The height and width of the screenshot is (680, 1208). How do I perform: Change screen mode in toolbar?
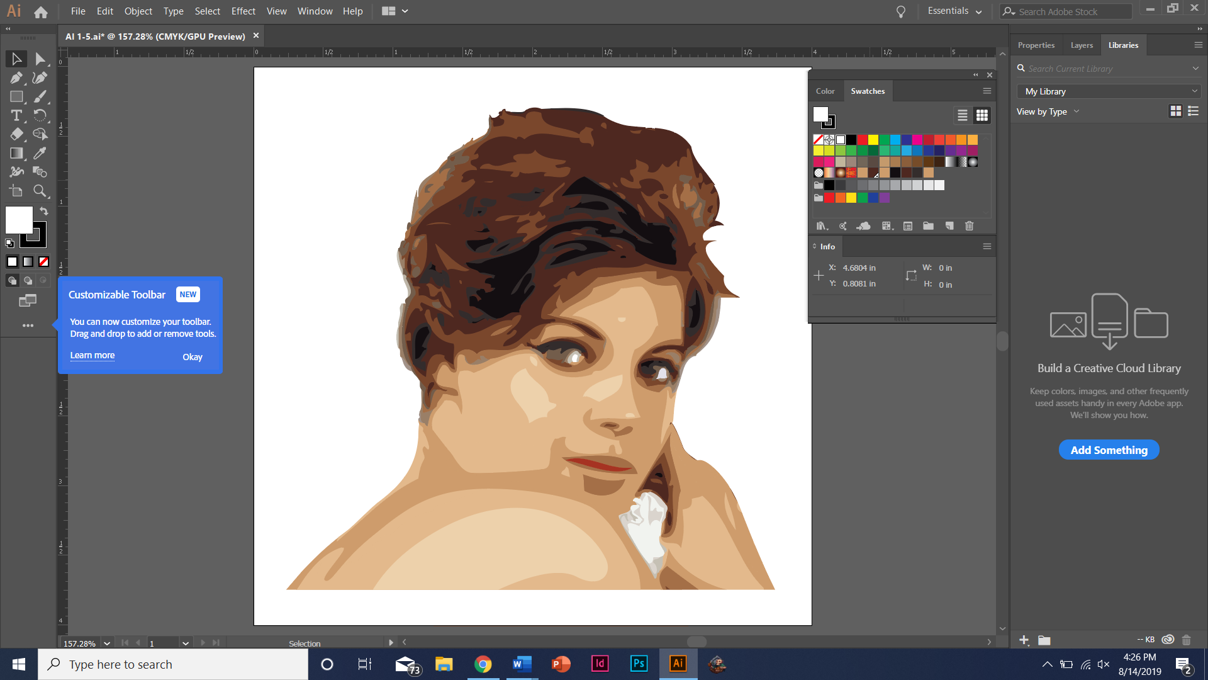tap(28, 301)
